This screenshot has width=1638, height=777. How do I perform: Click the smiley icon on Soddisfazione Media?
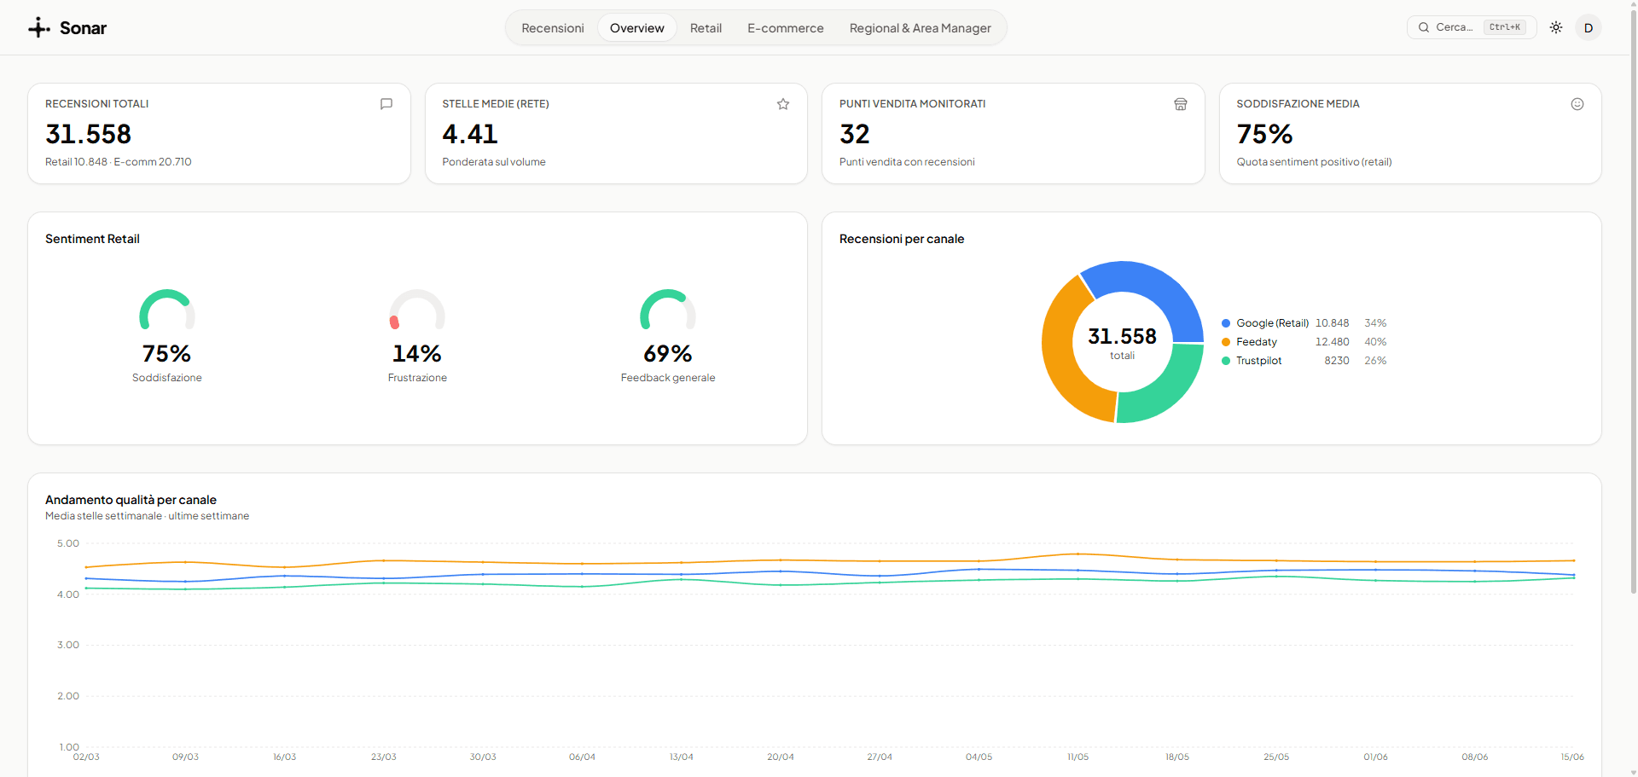(1577, 104)
